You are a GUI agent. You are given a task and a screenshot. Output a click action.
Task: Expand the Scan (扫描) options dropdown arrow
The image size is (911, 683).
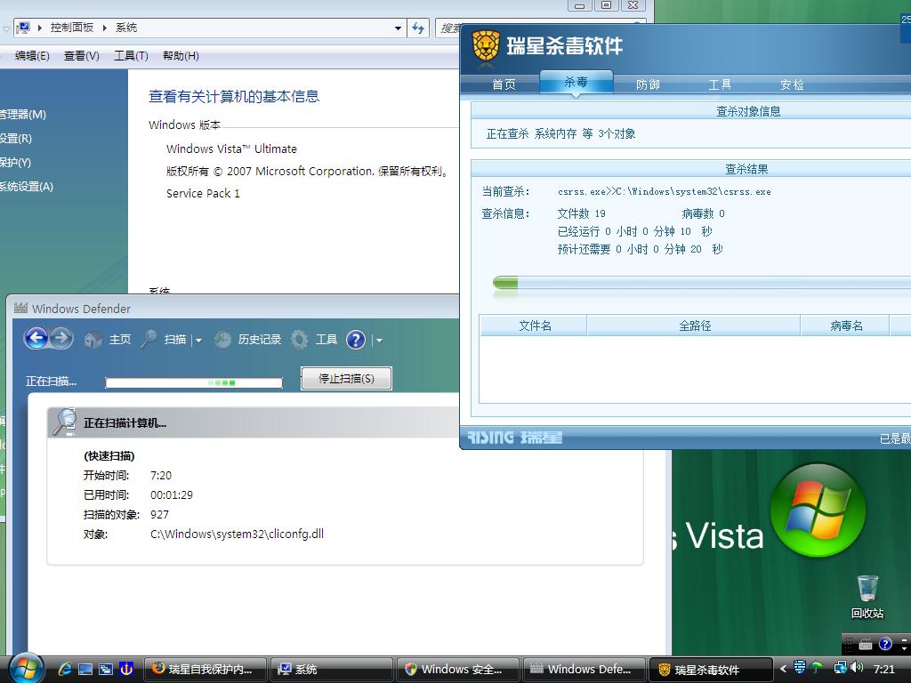click(198, 341)
